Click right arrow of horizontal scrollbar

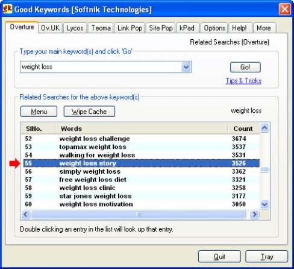254,214
